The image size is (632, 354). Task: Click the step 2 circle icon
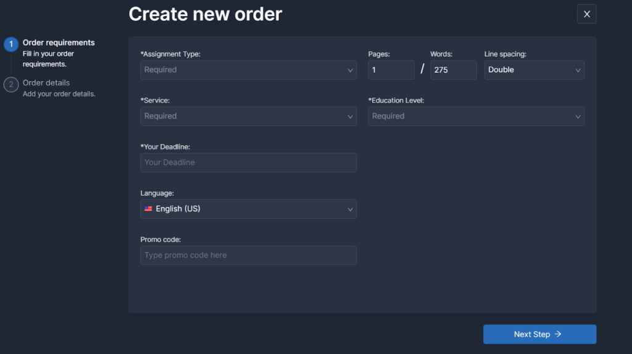[11, 85]
